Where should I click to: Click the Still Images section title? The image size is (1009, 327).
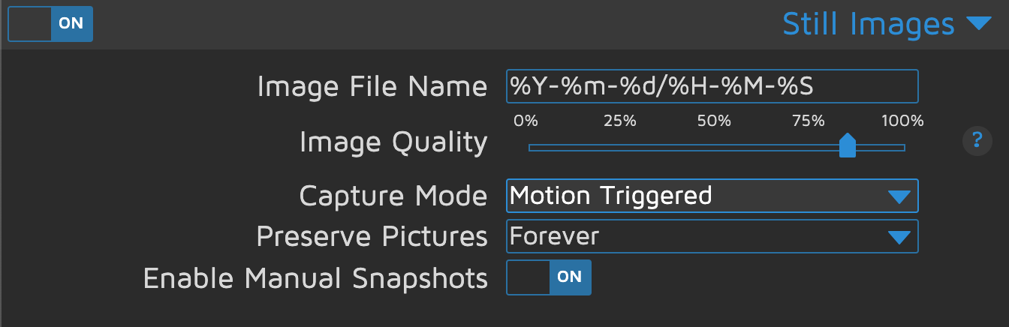coord(868,24)
